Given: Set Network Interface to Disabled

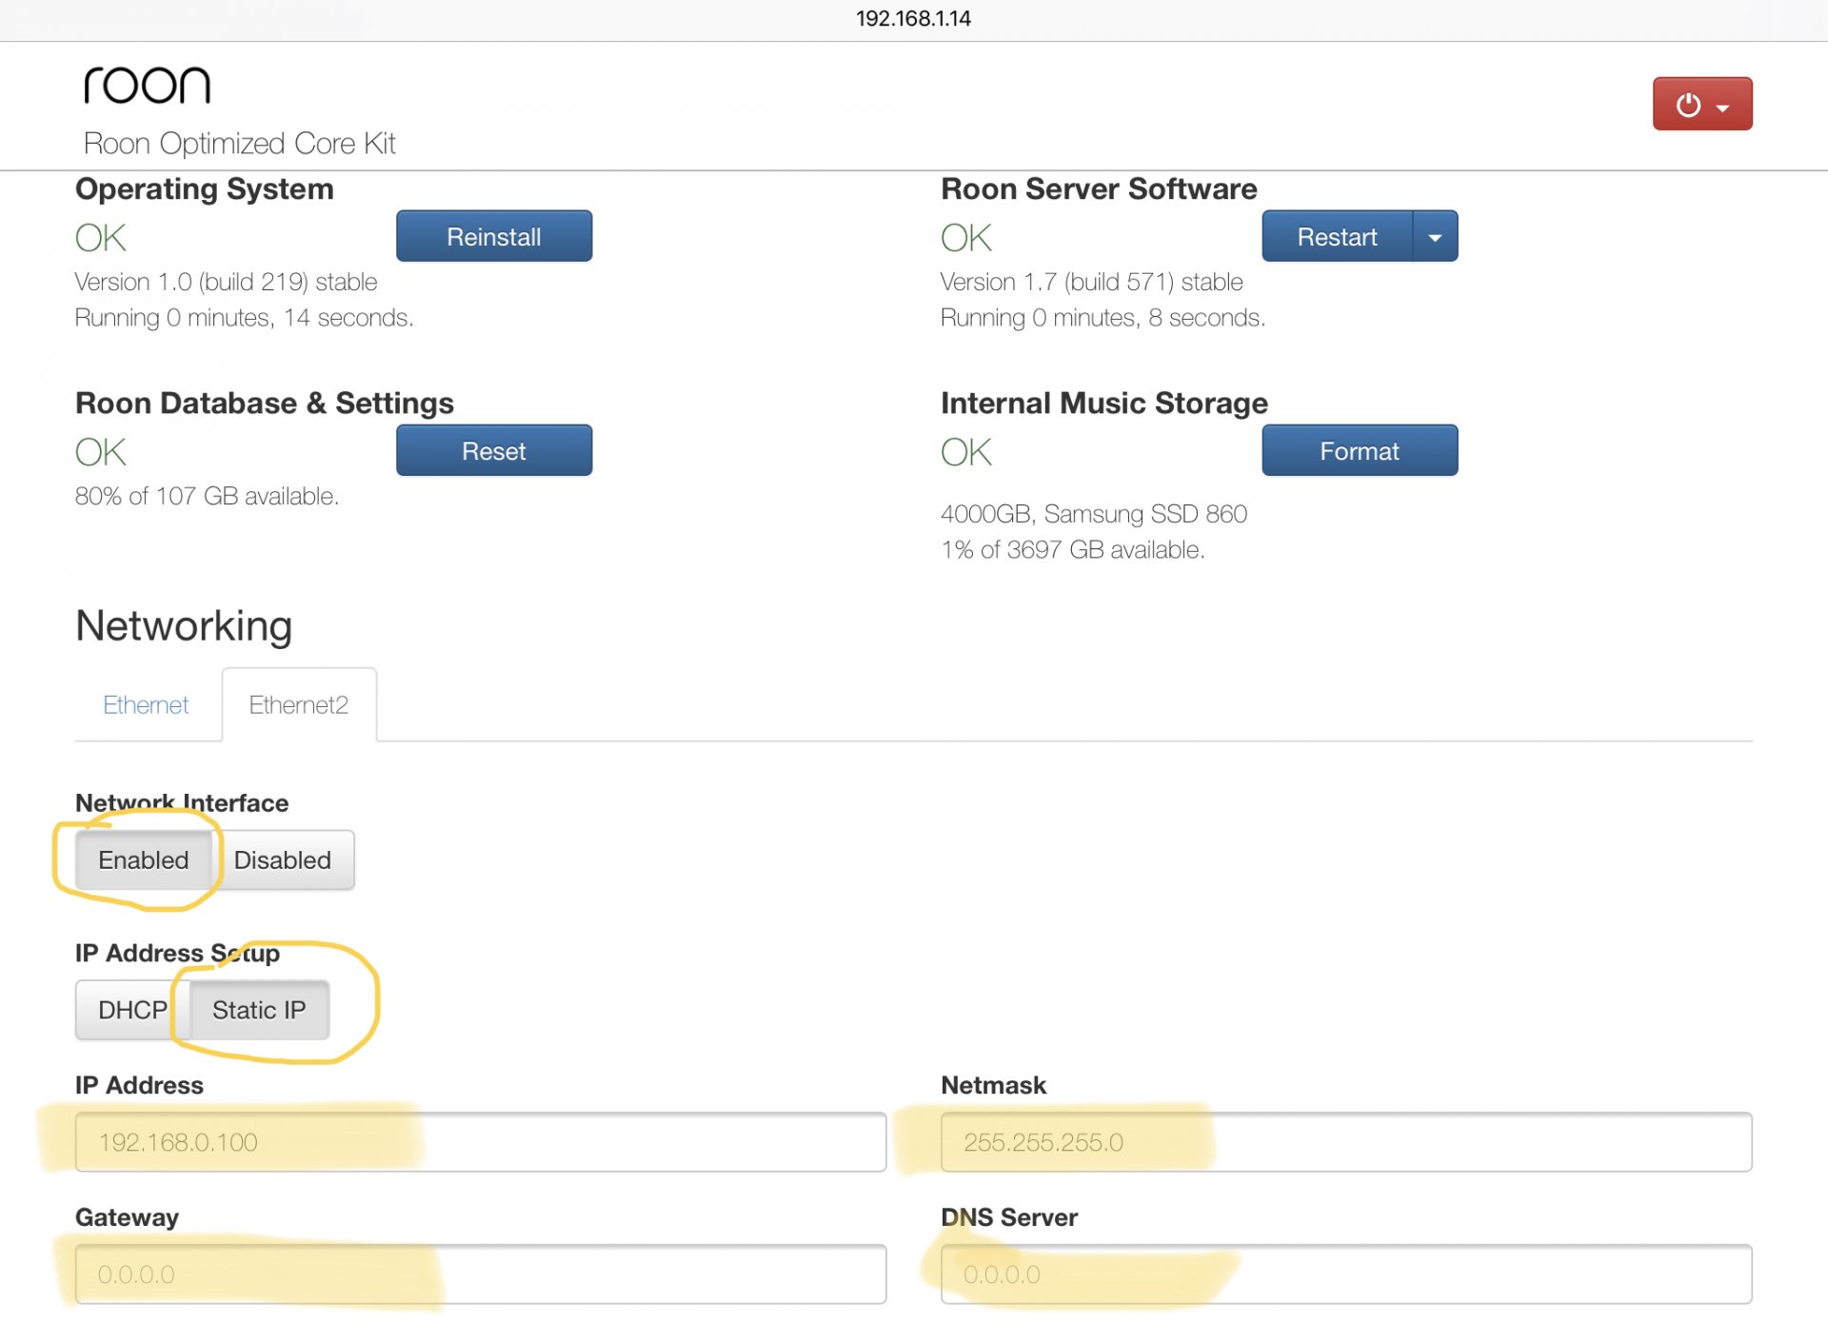Looking at the screenshot, I should [x=283, y=859].
